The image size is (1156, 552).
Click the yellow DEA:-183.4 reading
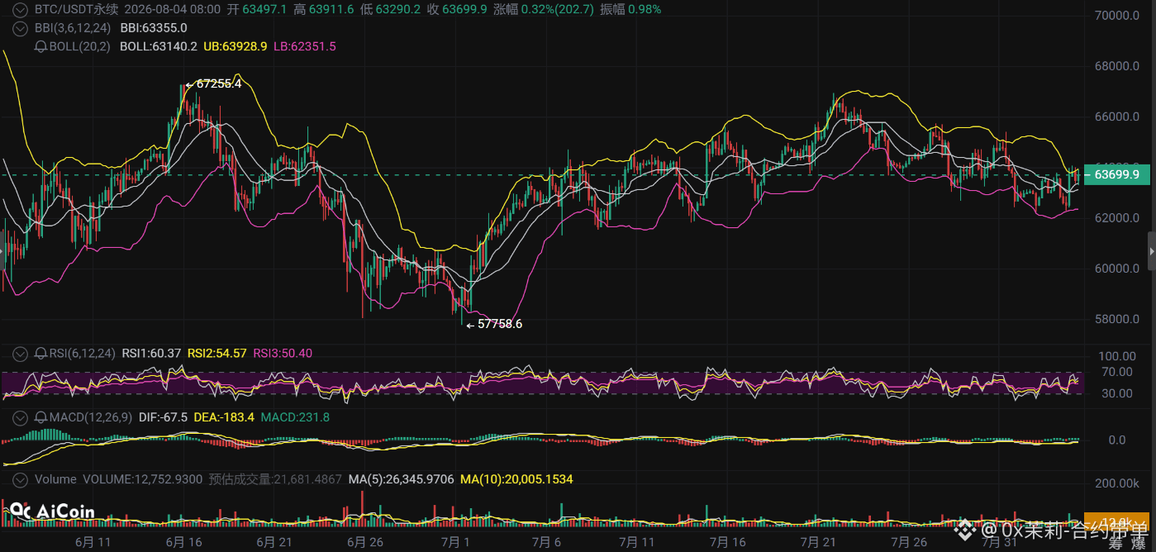pyautogui.click(x=224, y=417)
